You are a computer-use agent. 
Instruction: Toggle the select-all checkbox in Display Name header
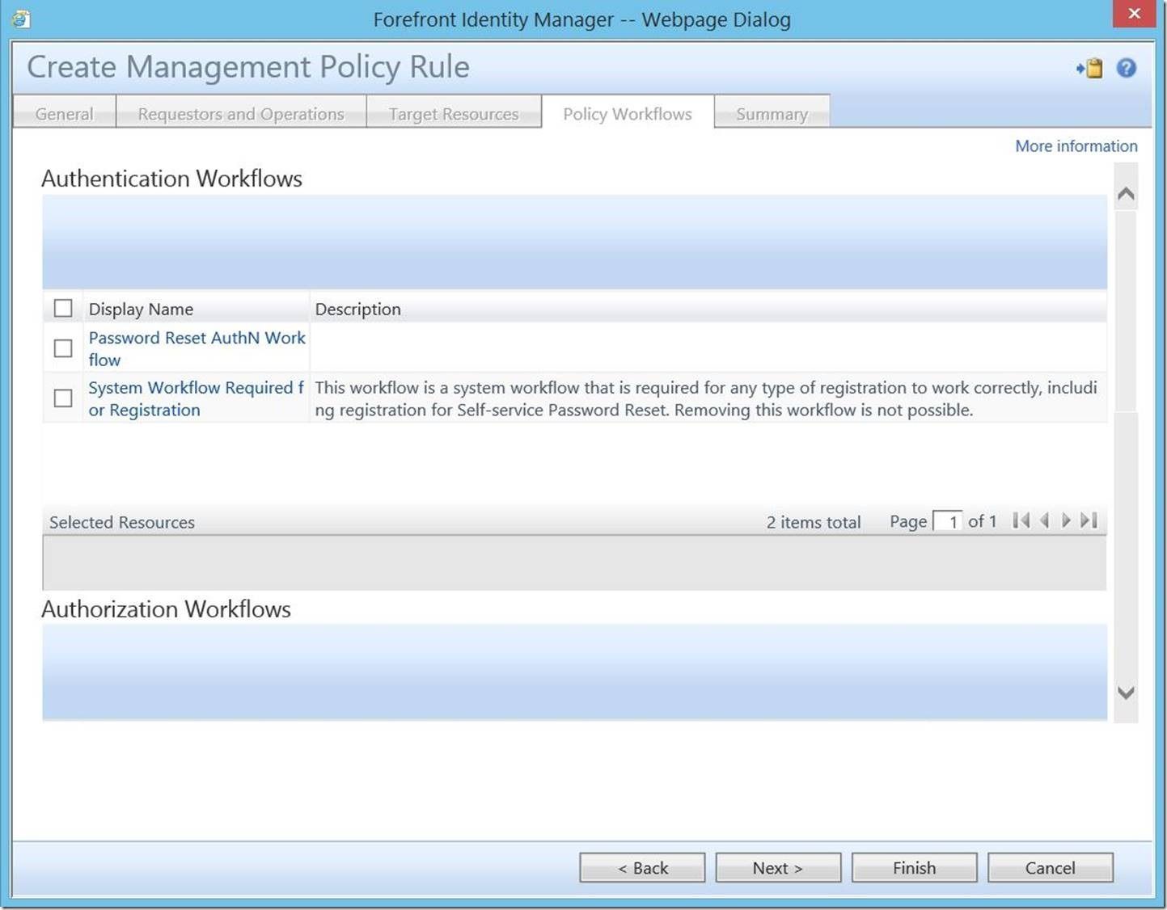(x=63, y=308)
